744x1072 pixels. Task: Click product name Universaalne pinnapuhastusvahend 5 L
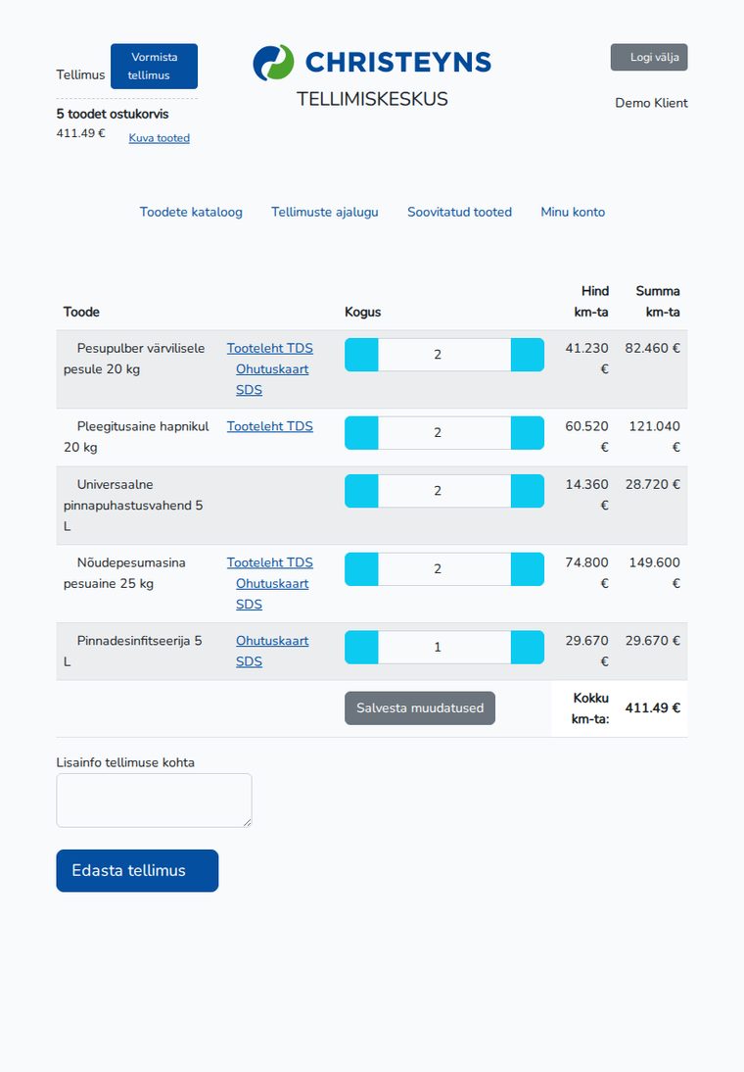point(133,506)
